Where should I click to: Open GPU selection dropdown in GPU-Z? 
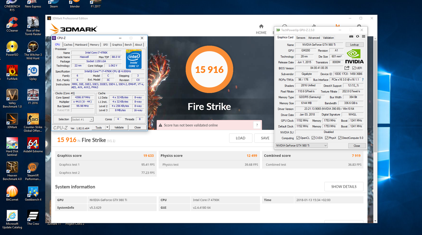pos(301,146)
